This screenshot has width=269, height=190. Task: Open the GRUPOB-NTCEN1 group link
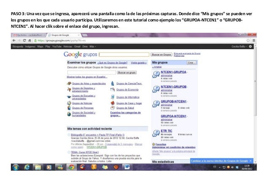[x=173, y=101]
